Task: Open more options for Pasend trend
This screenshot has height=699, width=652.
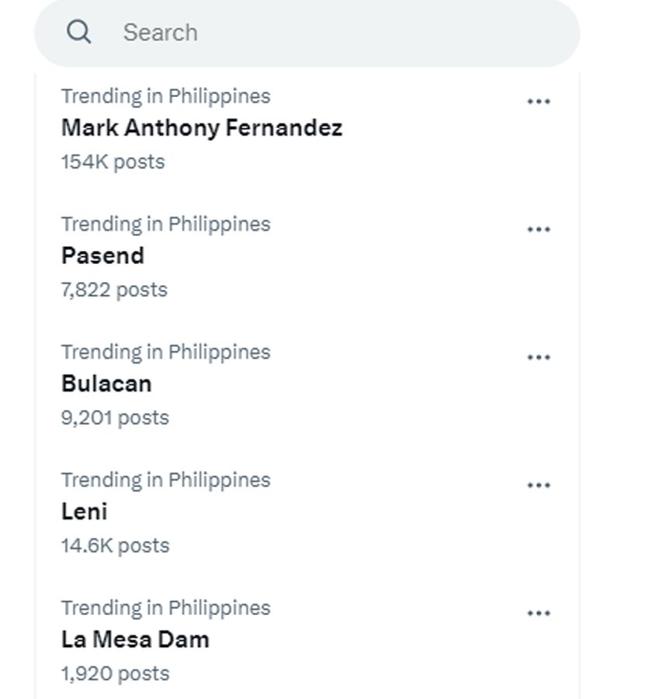Action: coord(539,230)
